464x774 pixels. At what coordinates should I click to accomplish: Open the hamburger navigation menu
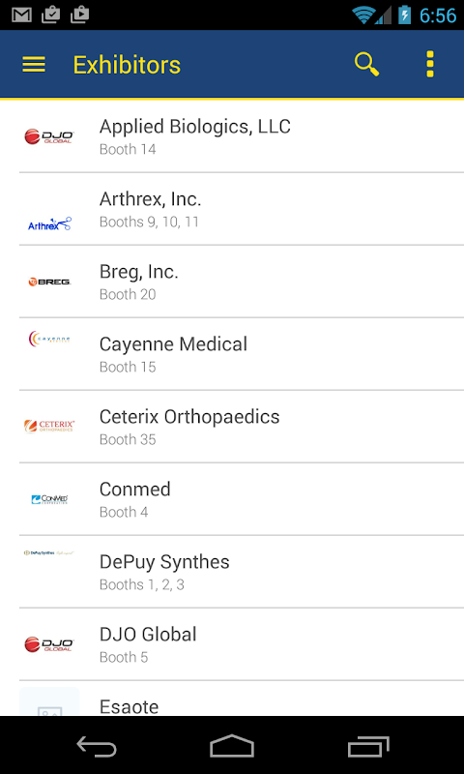(34, 65)
